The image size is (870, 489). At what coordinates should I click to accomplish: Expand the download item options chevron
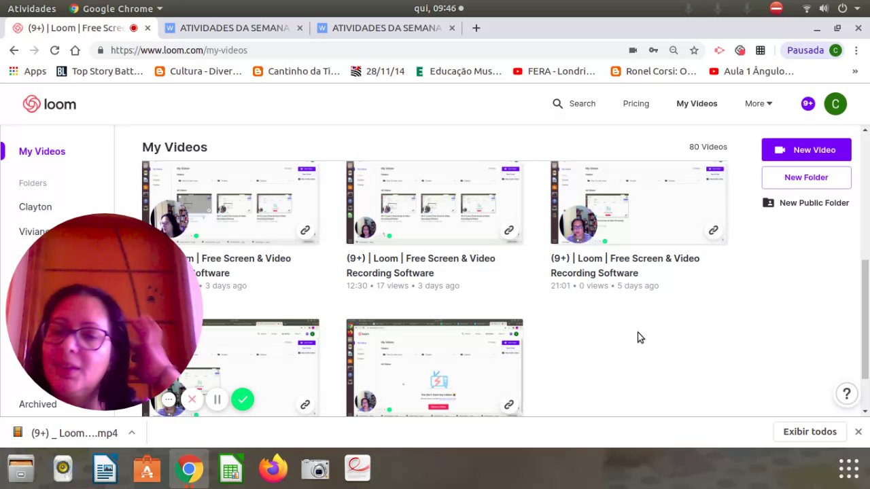132,433
